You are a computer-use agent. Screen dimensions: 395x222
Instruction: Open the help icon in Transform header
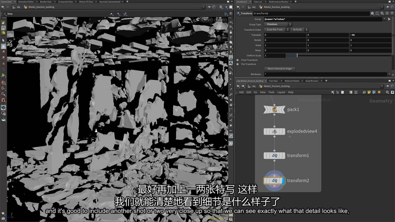click(387, 13)
